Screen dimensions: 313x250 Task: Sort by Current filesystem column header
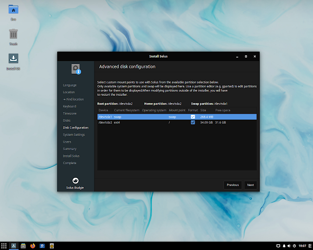tap(127, 110)
